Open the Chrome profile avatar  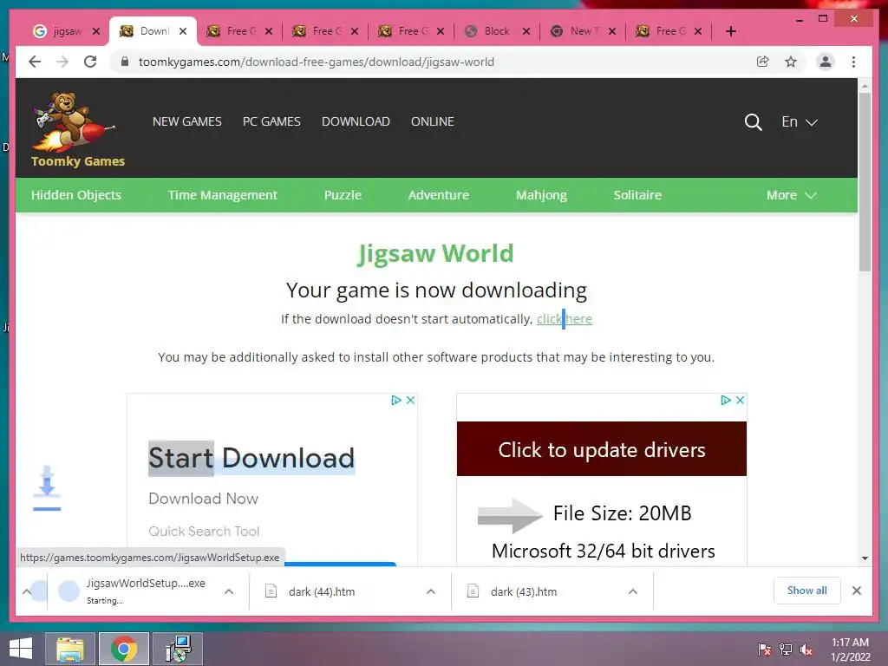(x=826, y=62)
